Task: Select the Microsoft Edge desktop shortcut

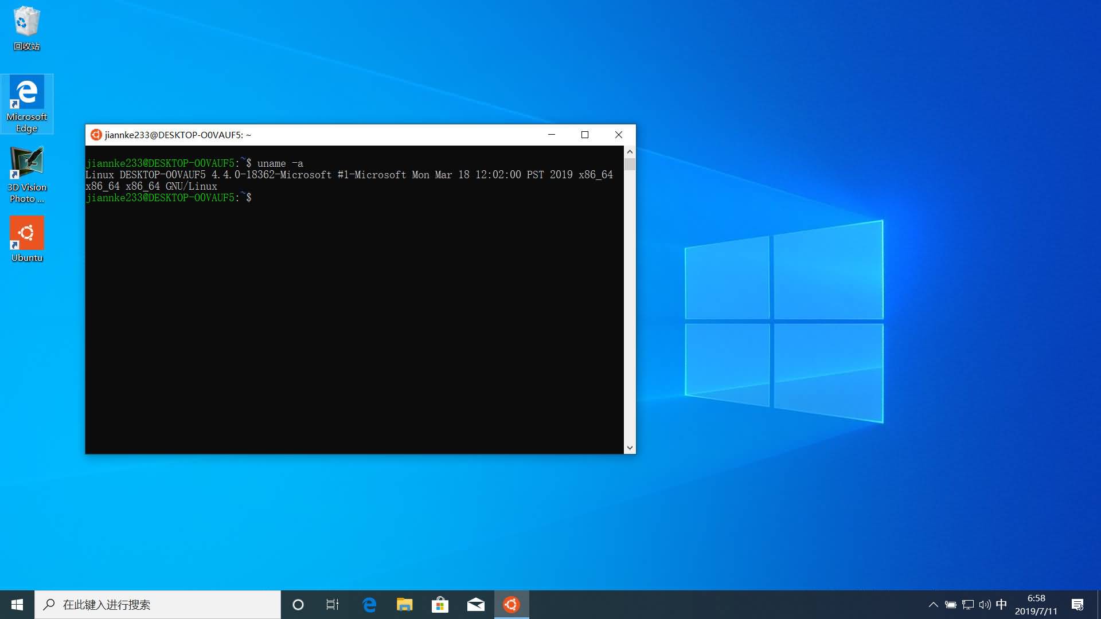Action: point(26,104)
